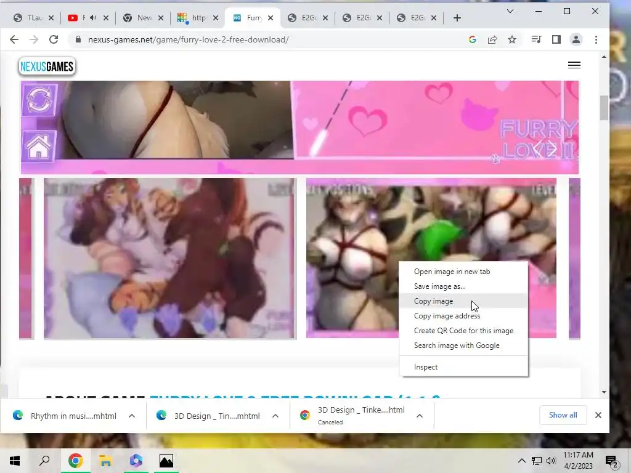Expand options for canceled 3D Design download
Screen dimensions: 631x473
419,416
